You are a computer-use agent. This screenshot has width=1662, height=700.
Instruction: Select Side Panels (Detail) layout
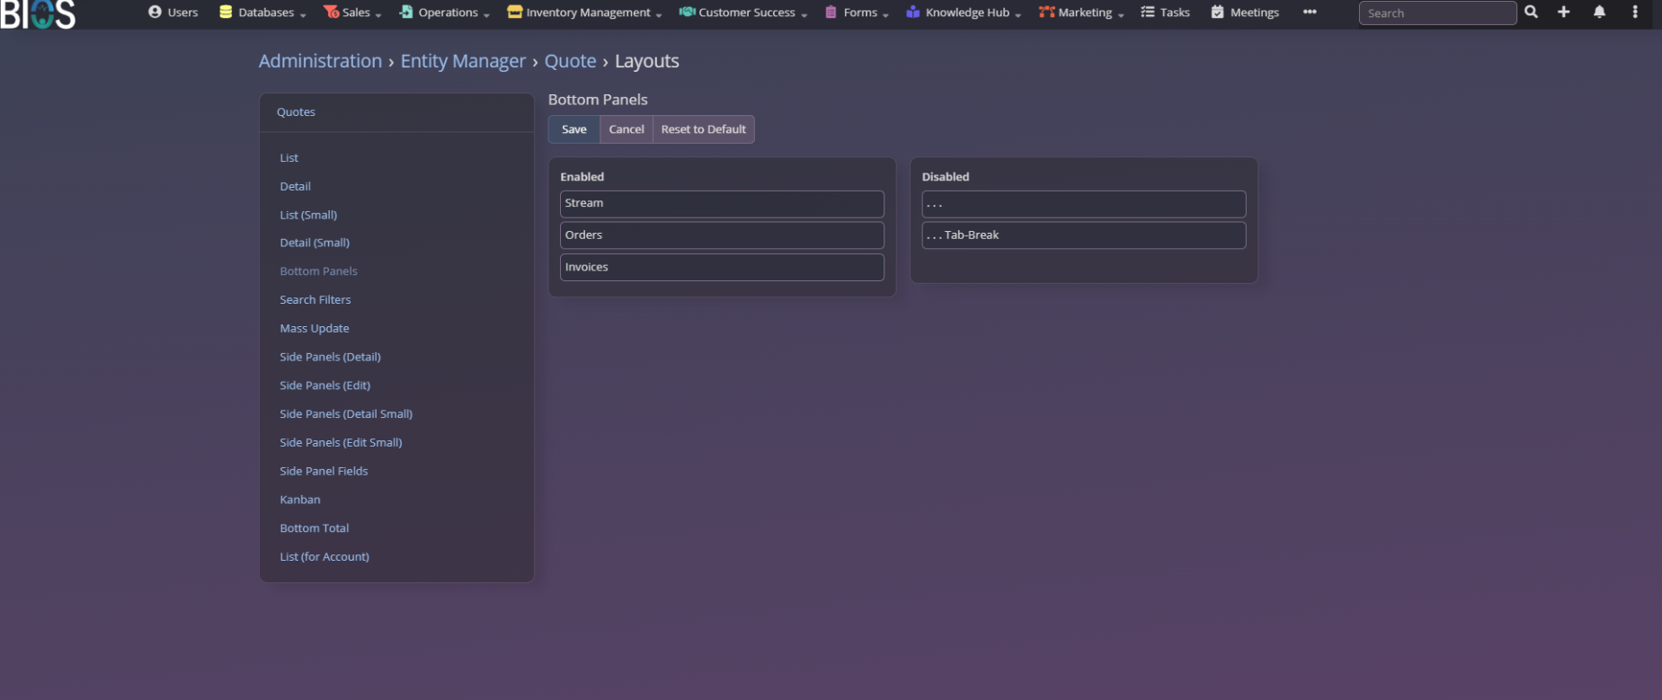point(330,357)
